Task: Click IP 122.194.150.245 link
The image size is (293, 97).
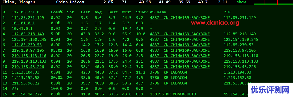Action: [x=29, y=39]
